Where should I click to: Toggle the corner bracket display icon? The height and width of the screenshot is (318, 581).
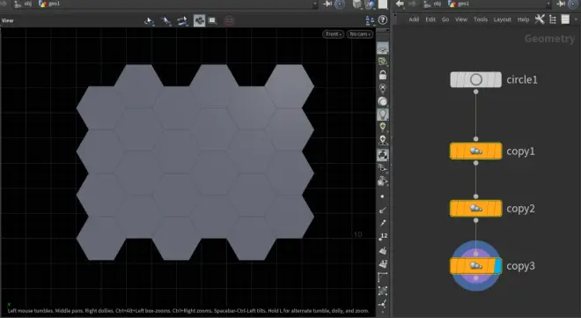[383, 277]
